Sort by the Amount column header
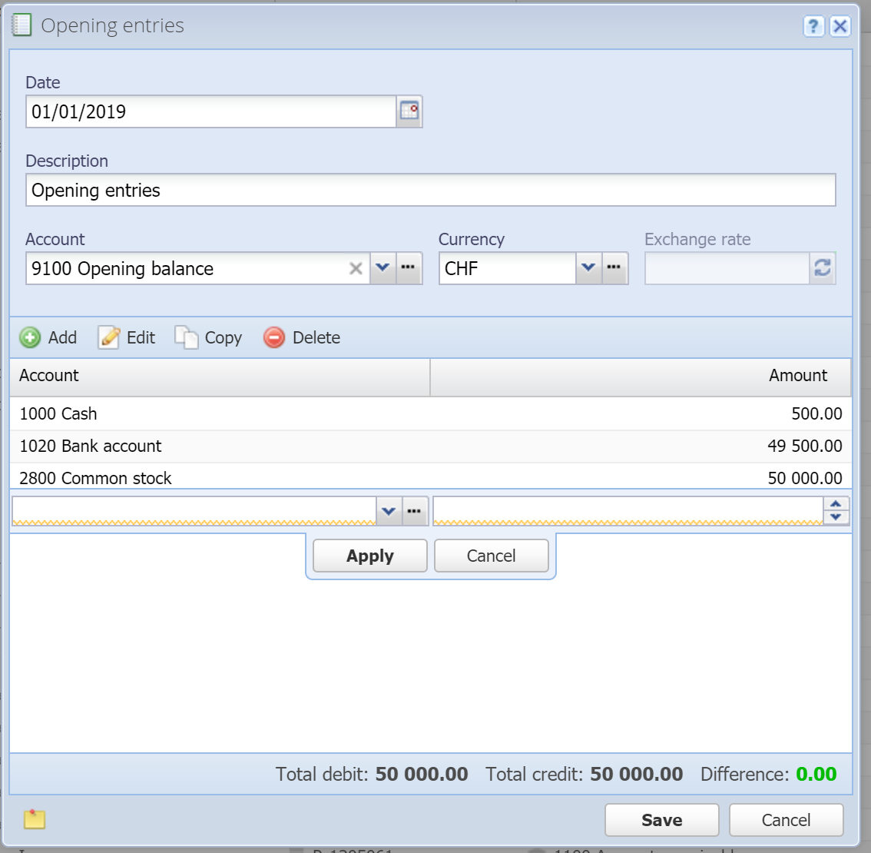This screenshot has width=871, height=853. [x=641, y=377]
